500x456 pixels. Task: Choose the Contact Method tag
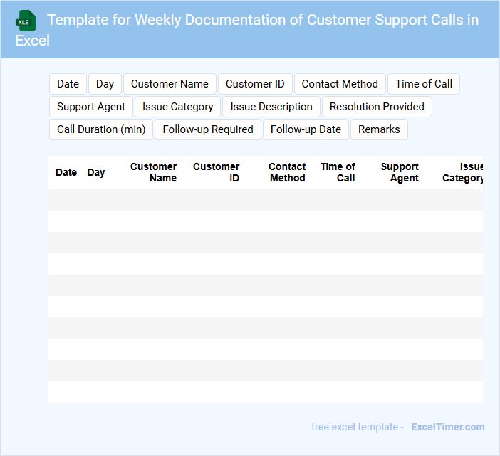(x=340, y=84)
